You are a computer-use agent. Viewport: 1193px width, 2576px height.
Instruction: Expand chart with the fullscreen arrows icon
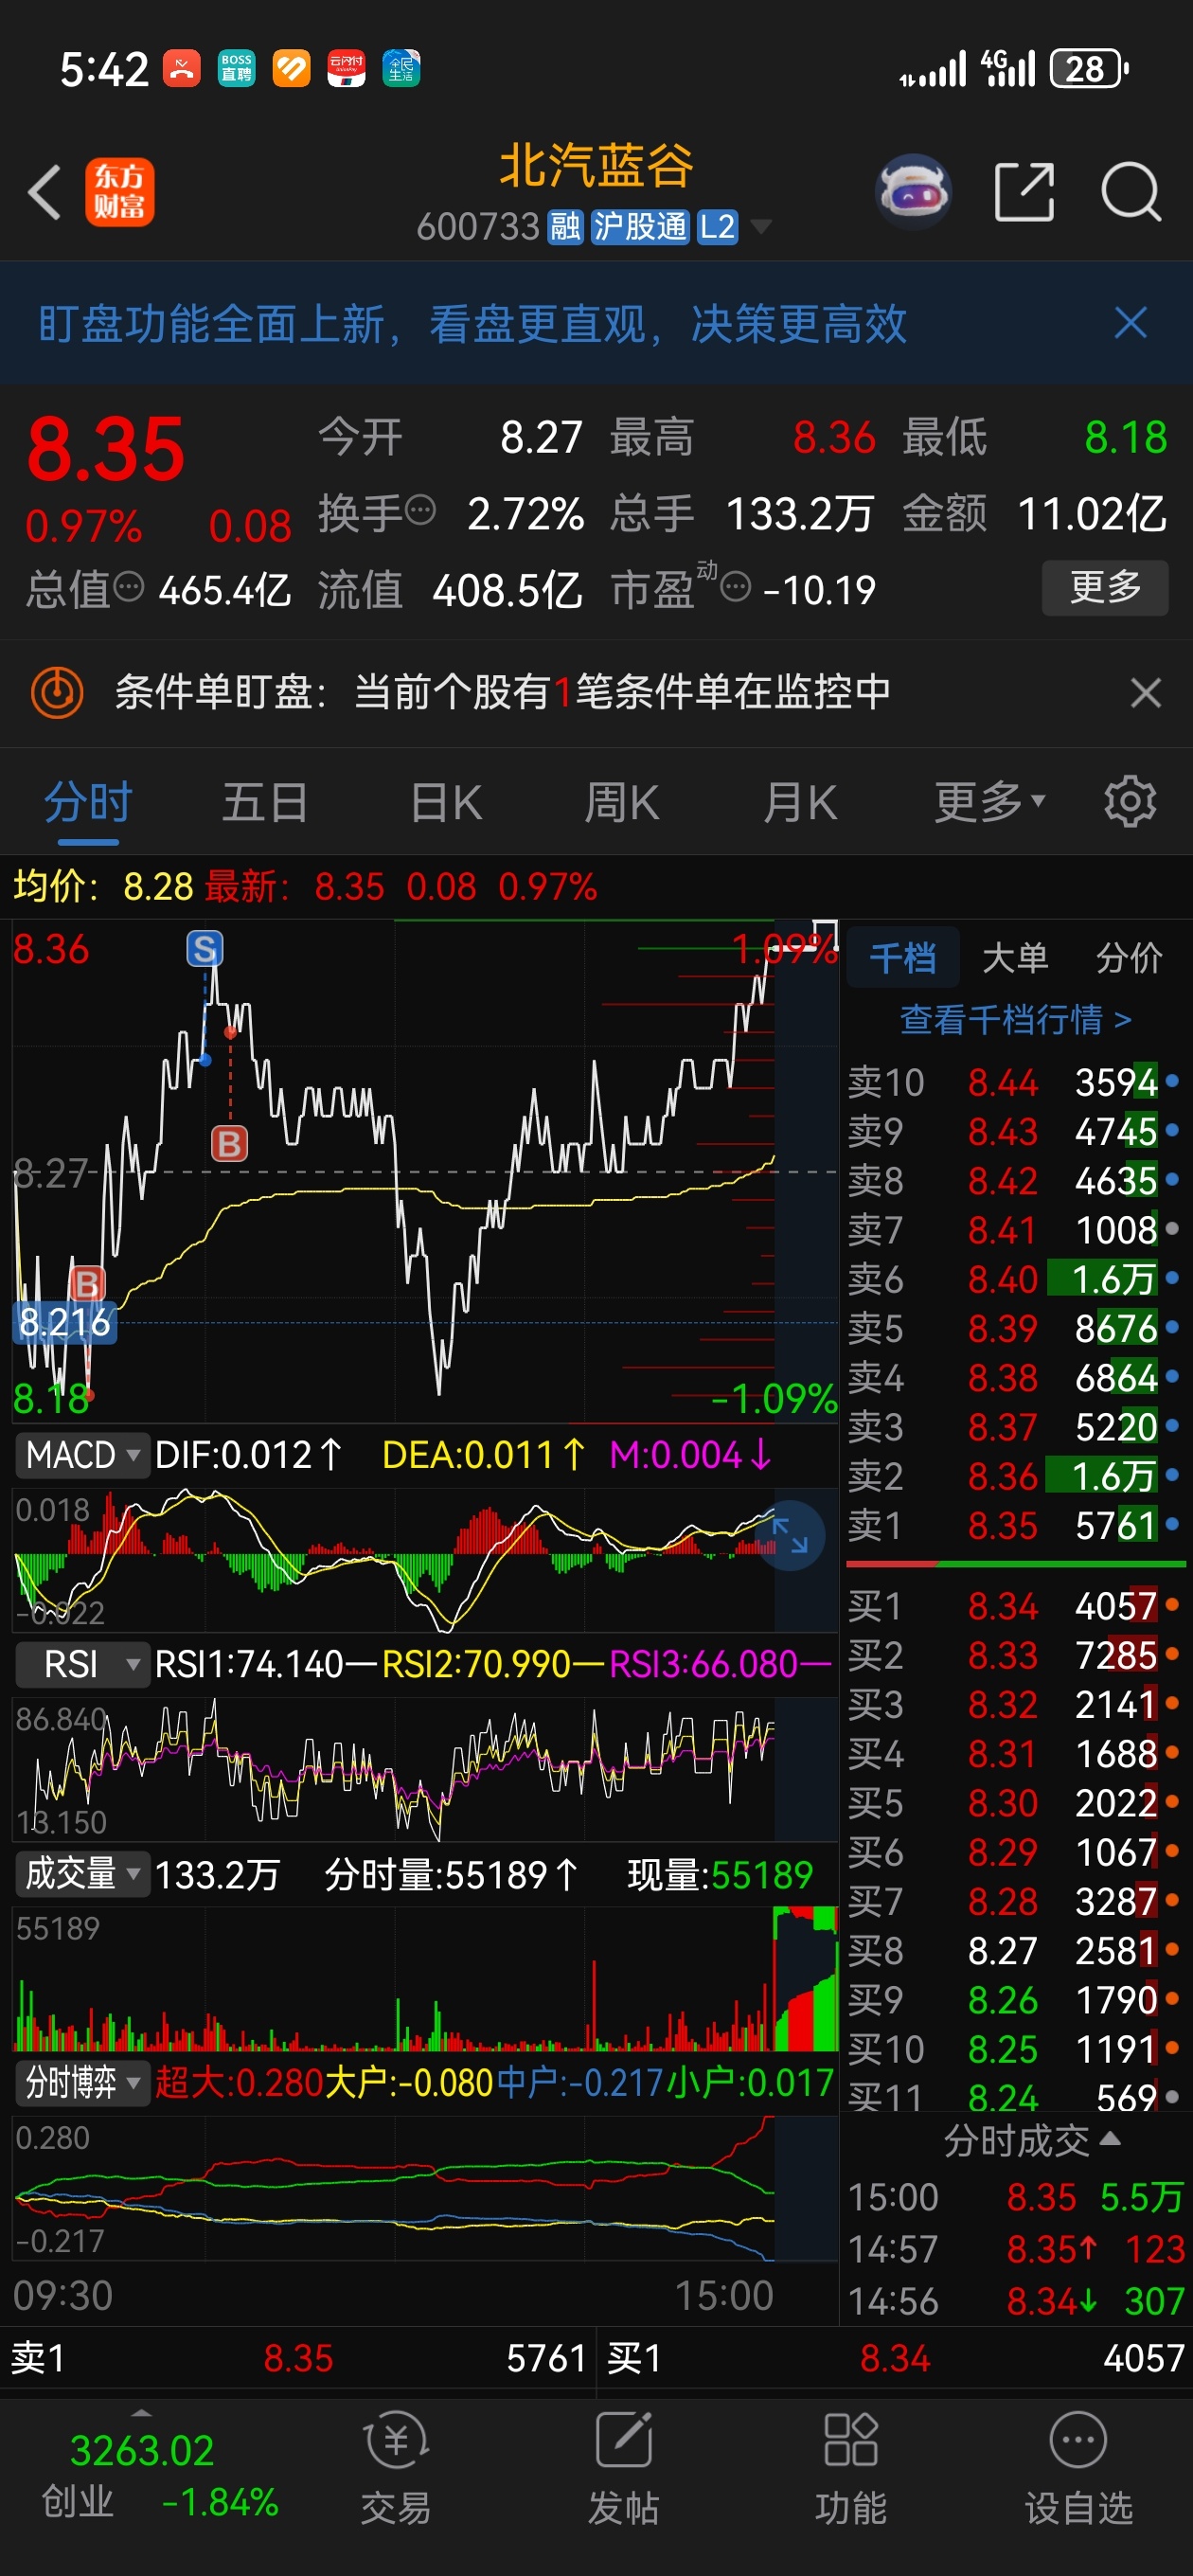pyautogui.click(x=790, y=1536)
